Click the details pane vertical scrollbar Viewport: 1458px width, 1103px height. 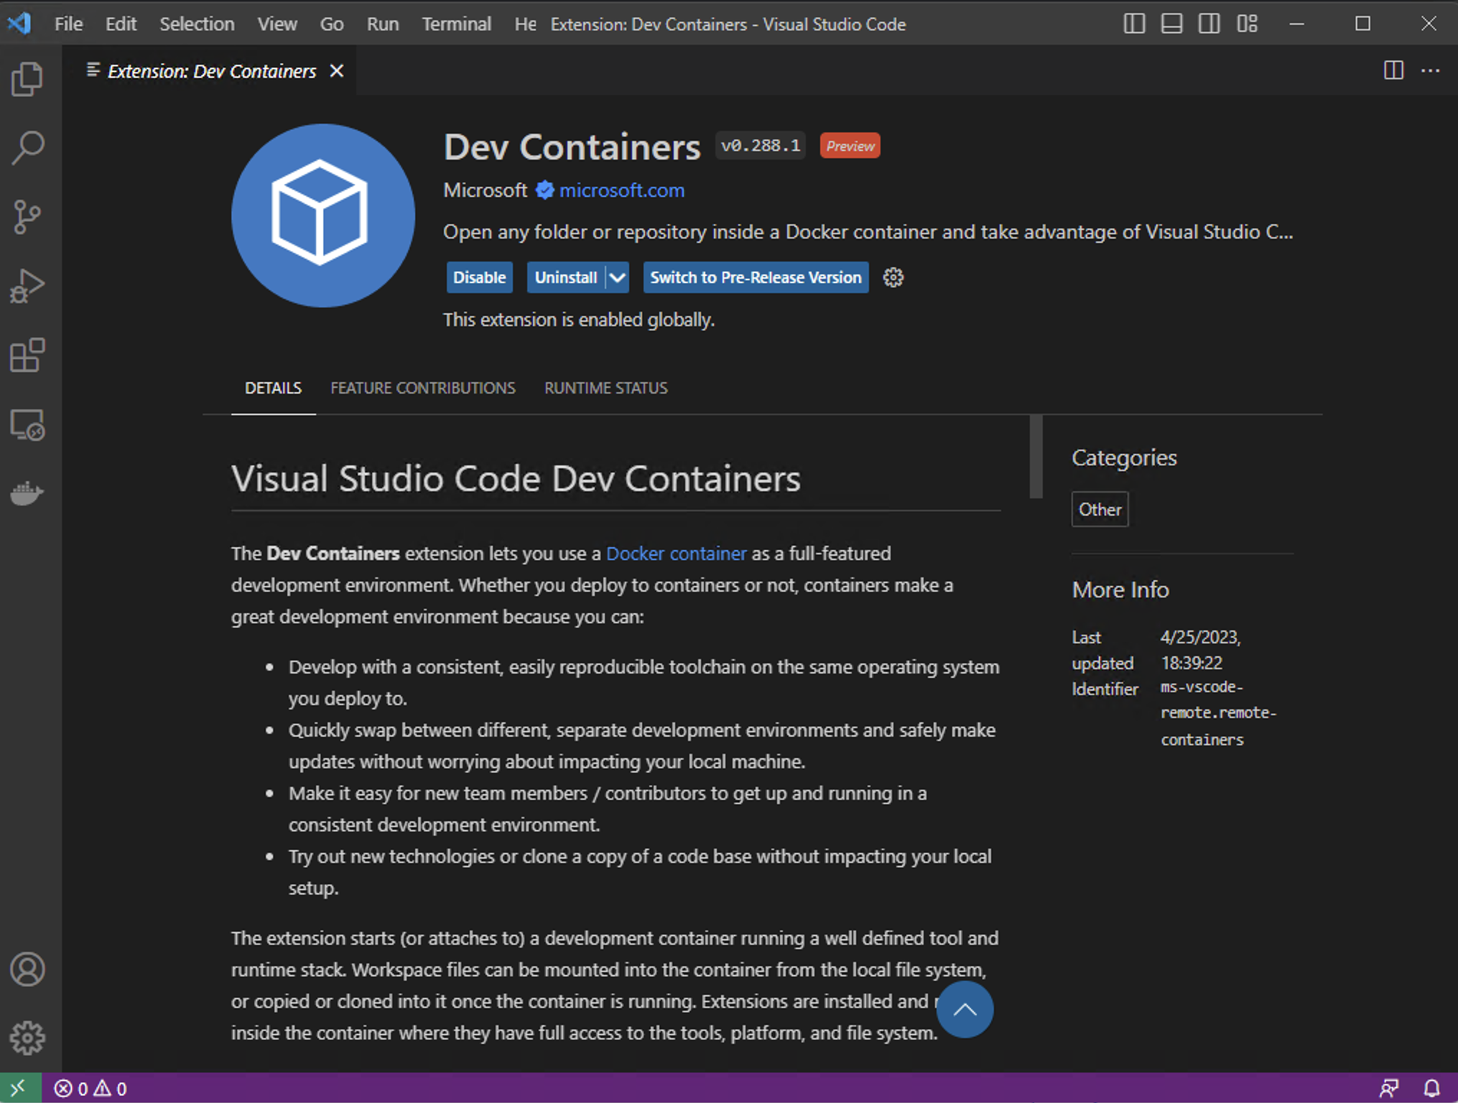[1035, 457]
